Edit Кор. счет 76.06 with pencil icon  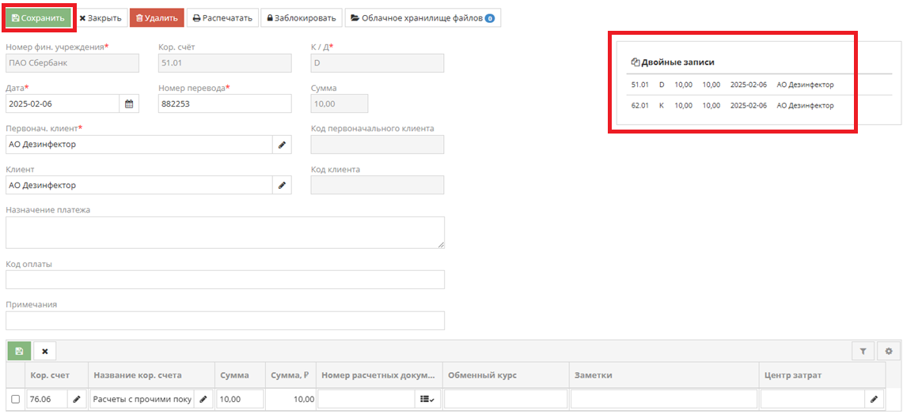77,400
